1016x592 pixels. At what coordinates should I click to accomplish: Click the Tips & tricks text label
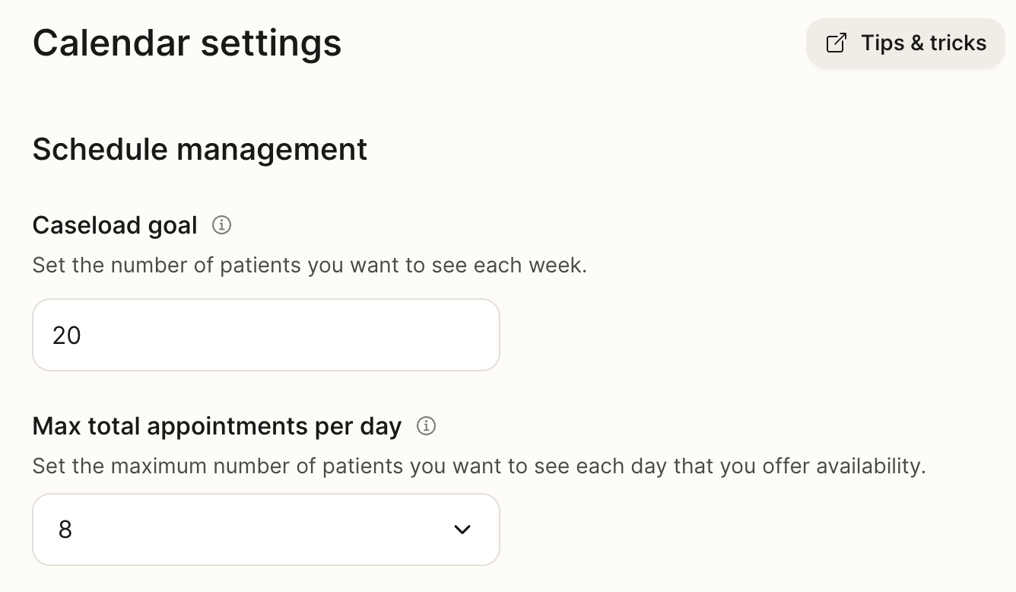923,43
